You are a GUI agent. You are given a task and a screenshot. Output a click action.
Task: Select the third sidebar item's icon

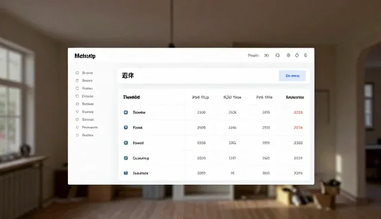(x=77, y=88)
